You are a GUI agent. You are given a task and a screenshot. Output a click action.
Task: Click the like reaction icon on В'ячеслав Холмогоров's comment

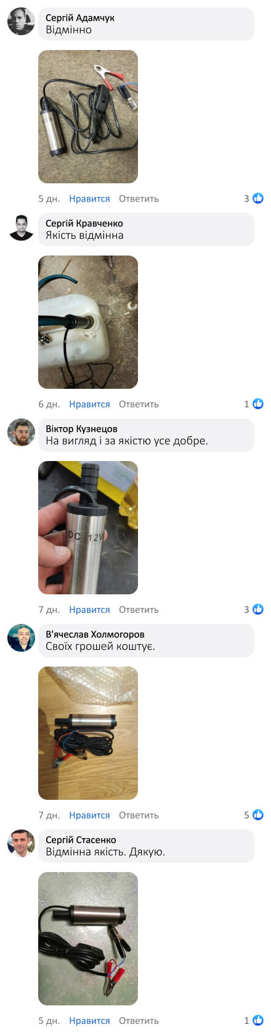coord(258,815)
